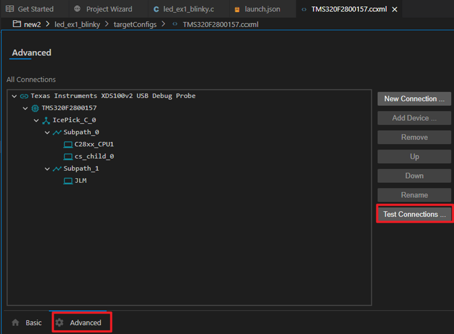Image resolution: width=454 pixels, height=334 pixels.
Task: Click the globe icon on Project Wizard tab
Action: pos(77,9)
